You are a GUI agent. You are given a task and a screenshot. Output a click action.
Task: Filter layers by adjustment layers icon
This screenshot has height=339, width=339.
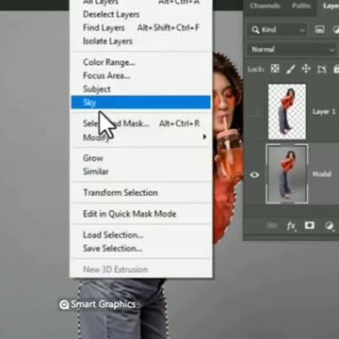[x=335, y=29]
